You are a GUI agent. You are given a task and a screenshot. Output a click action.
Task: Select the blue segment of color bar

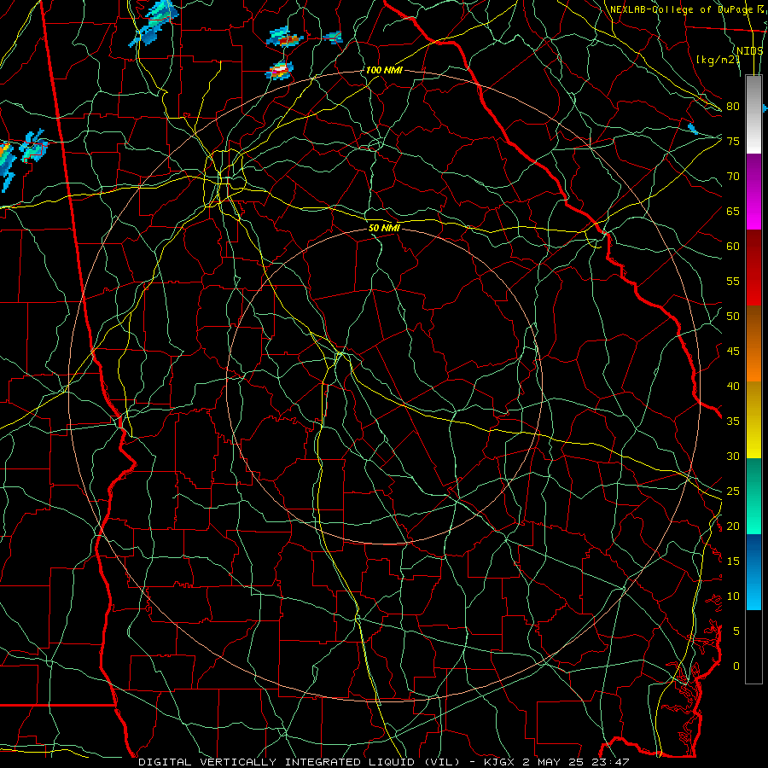pyautogui.click(x=753, y=572)
